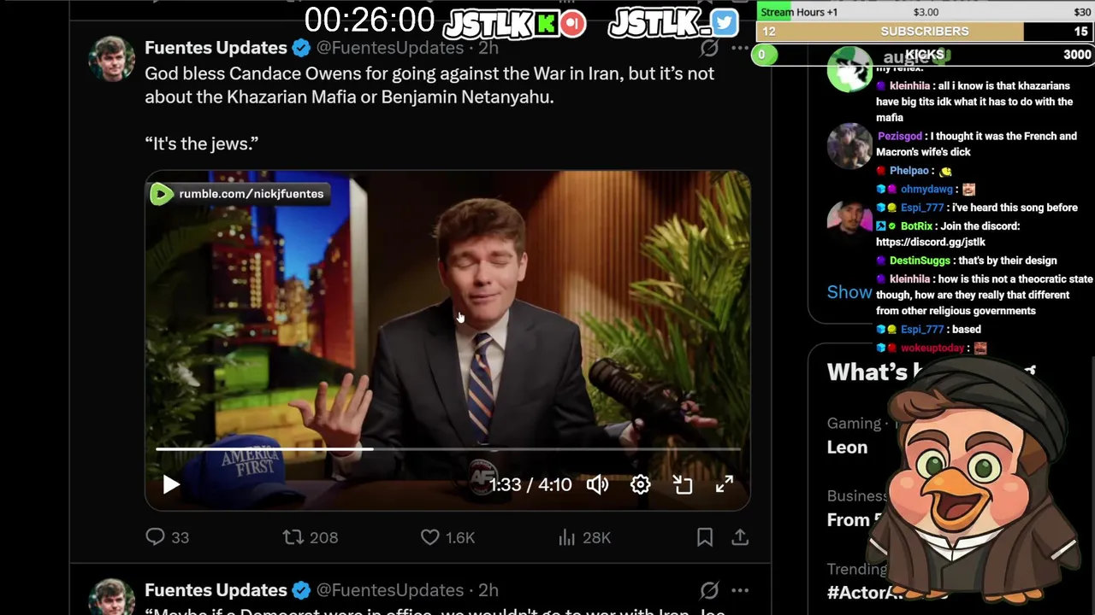
Task: Click Grok icon on the second tweet
Action: point(709,590)
